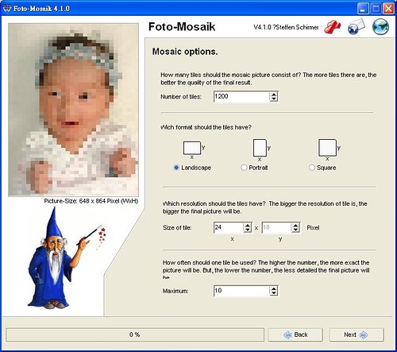Minimize the Foto-Mosaik window
This screenshot has width=397, height=352.
[363, 9]
